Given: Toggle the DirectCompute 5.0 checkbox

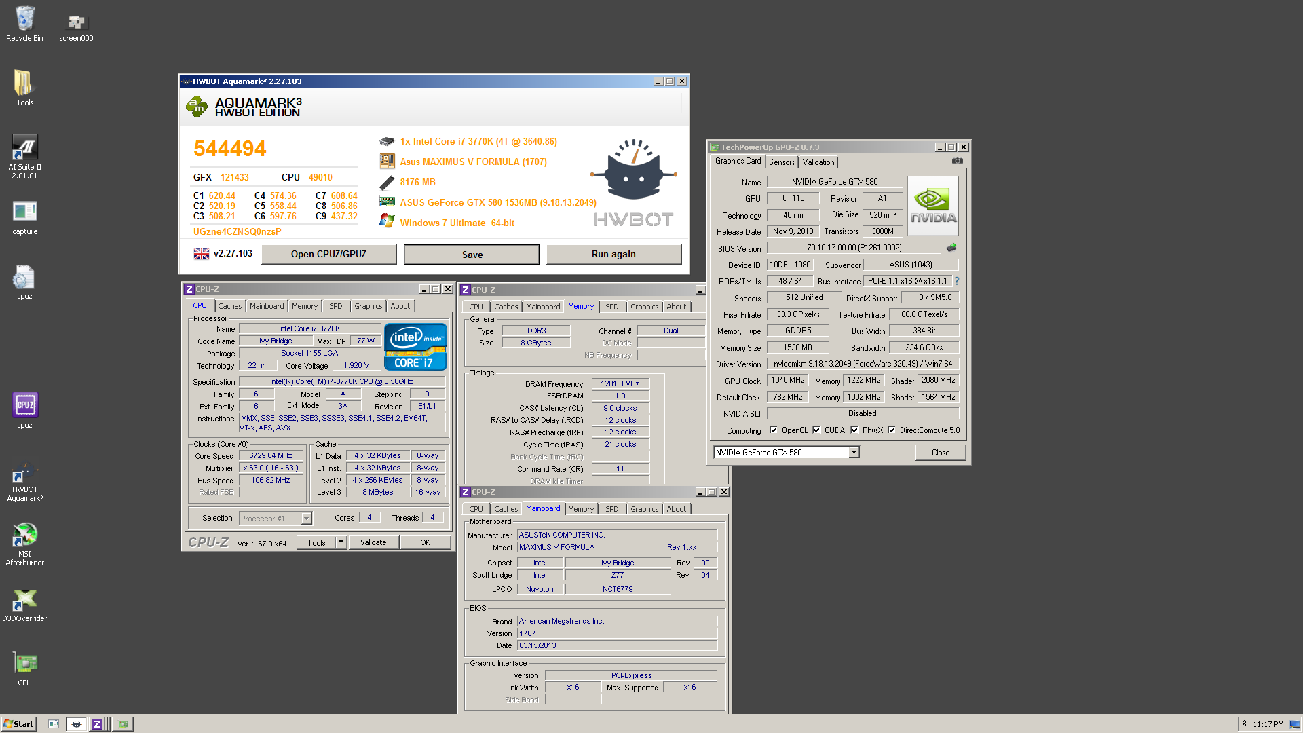Looking at the screenshot, I should click(x=892, y=430).
